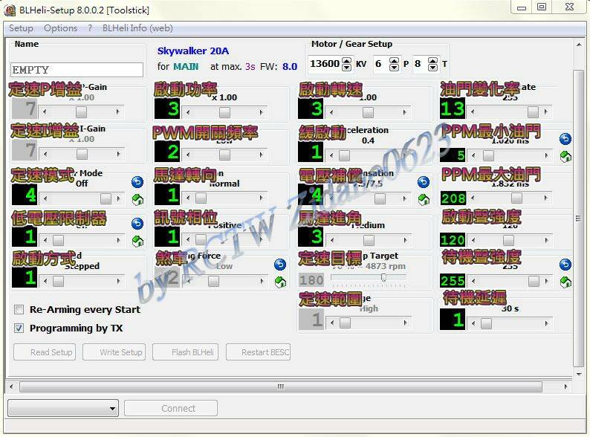Click the horizontal scrollbar thumb

point(281,386)
